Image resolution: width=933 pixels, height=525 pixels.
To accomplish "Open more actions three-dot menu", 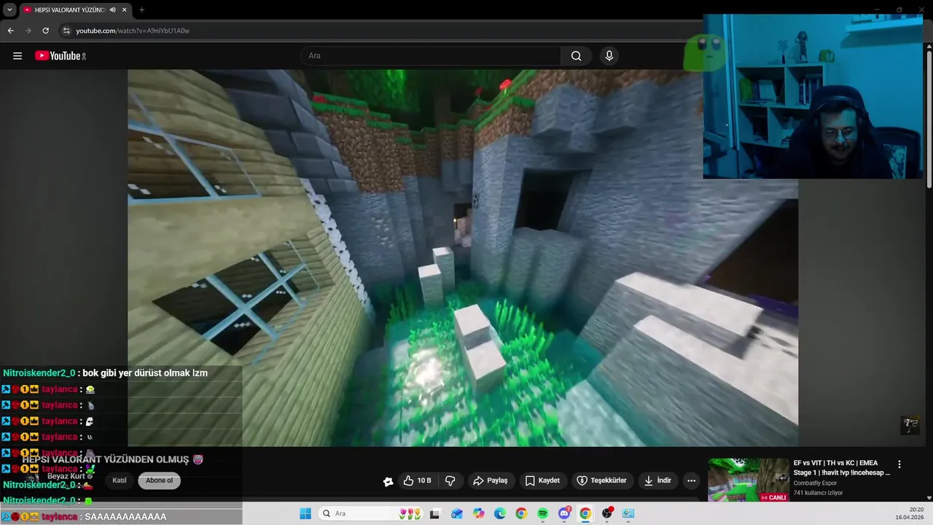I will click(691, 481).
